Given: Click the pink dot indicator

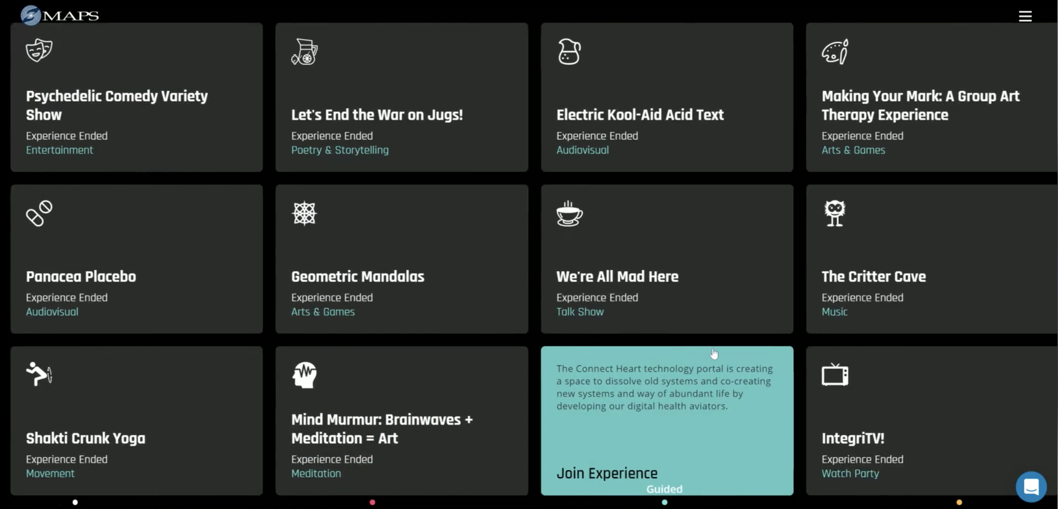Looking at the screenshot, I should pos(372,502).
